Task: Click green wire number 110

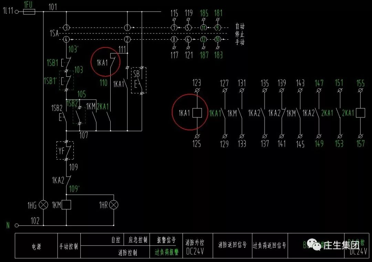Action: [x=103, y=83]
